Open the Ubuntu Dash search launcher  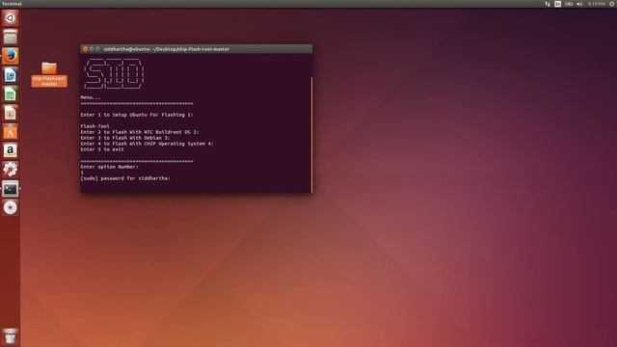click(11, 18)
